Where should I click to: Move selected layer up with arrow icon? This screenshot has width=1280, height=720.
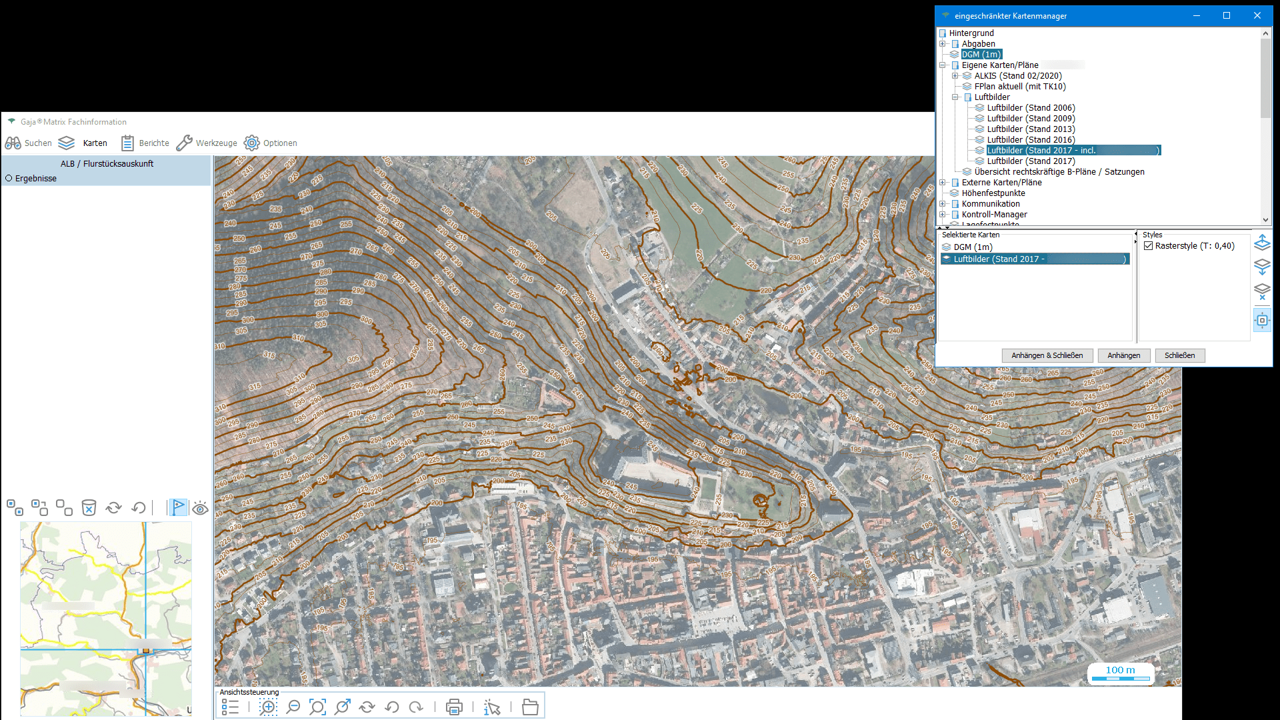1262,243
